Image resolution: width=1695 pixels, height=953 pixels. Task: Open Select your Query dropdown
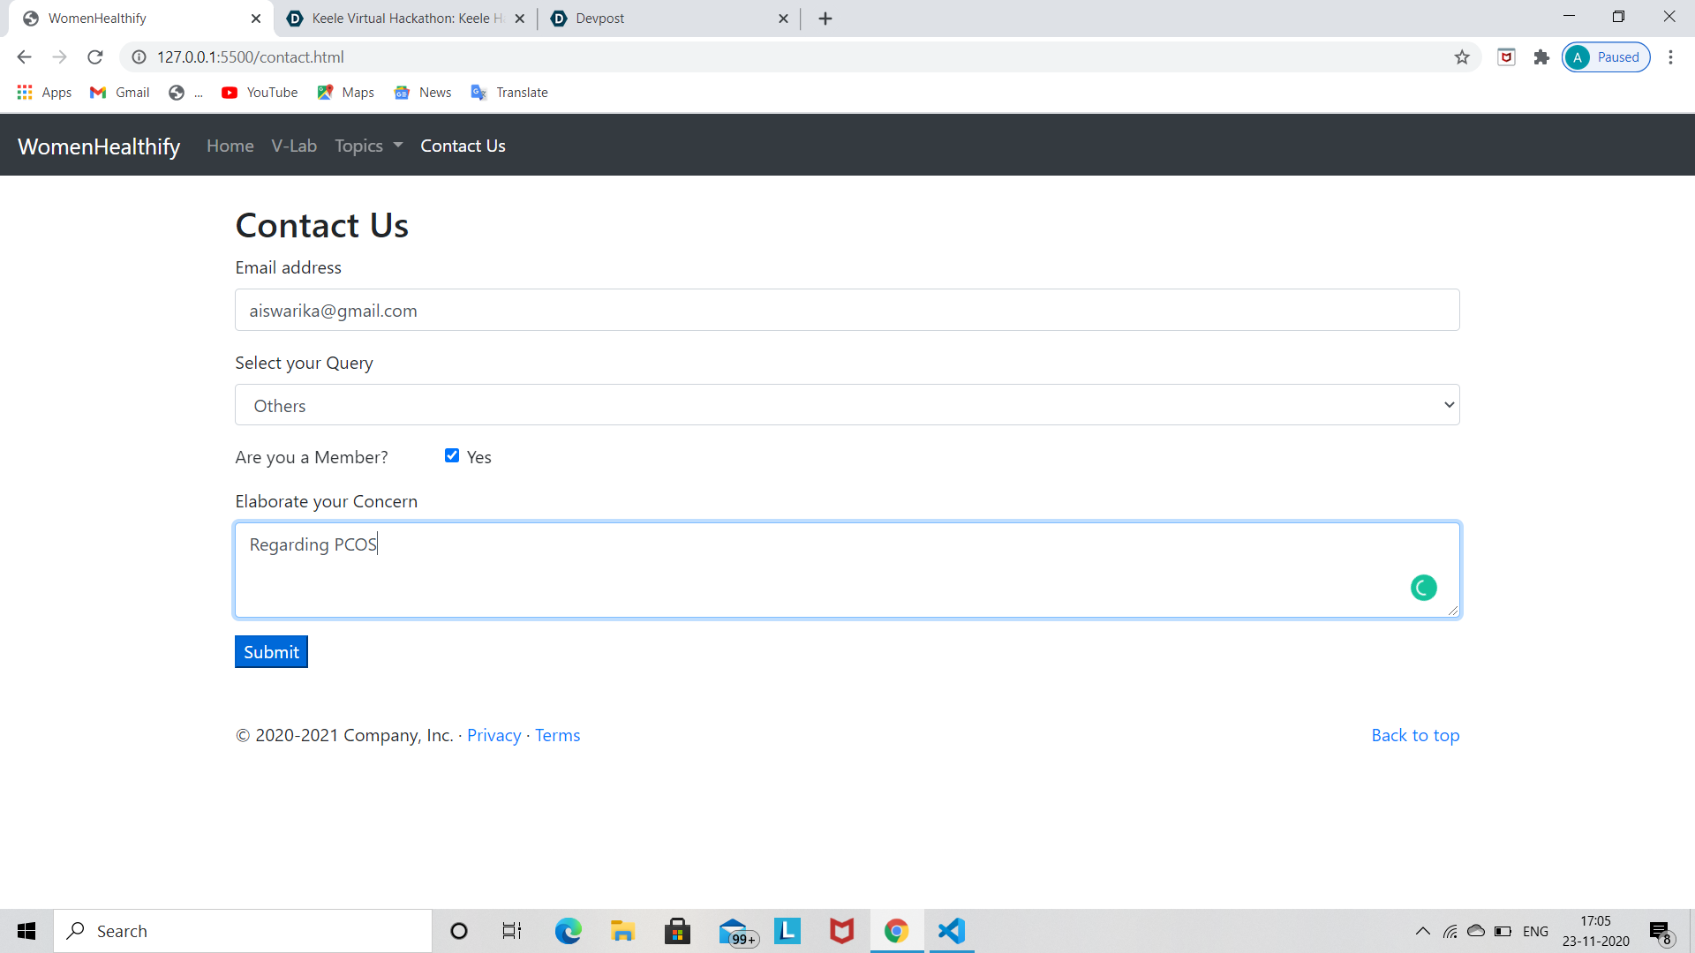coord(847,405)
